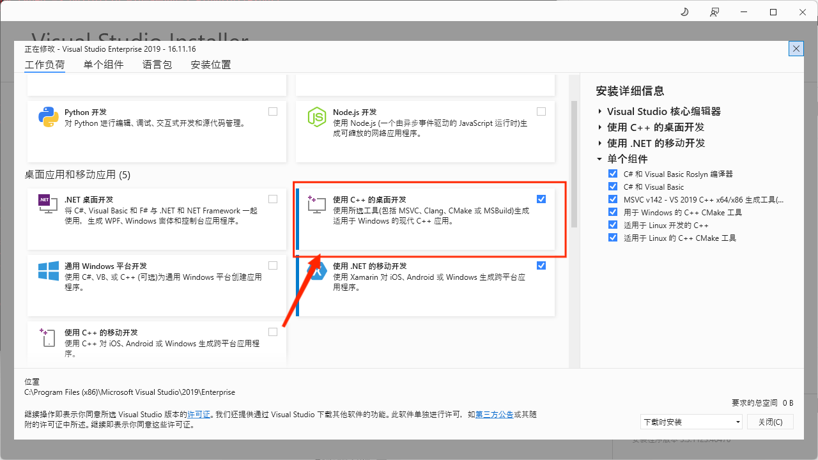The height and width of the screenshot is (460, 818).
Task: Expand 使用 C++ 的桌面开发 details
Action: click(x=600, y=127)
